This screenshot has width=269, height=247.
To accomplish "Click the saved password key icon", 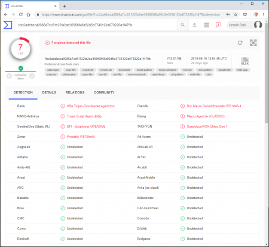I will (x=228, y=14).
